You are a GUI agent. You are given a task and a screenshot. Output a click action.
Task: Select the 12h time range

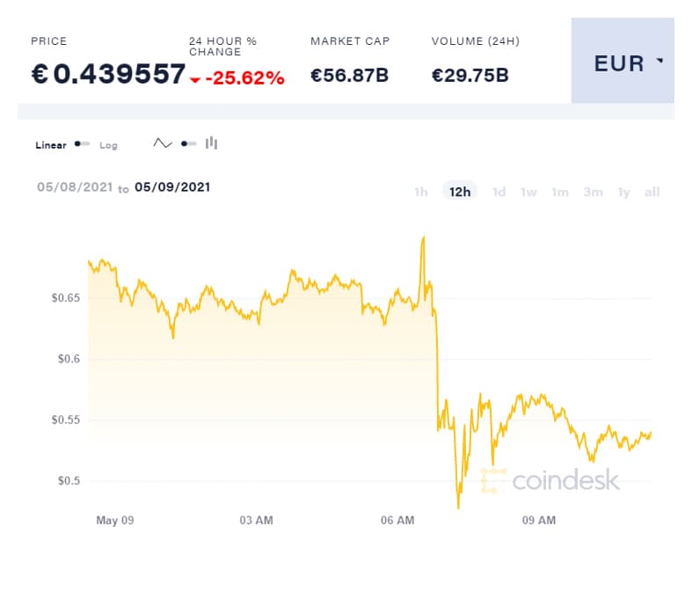click(x=460, y=192)
